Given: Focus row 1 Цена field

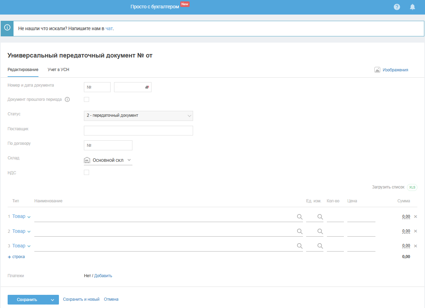Looking at the screenshot, I should click(x=361, y=217).
